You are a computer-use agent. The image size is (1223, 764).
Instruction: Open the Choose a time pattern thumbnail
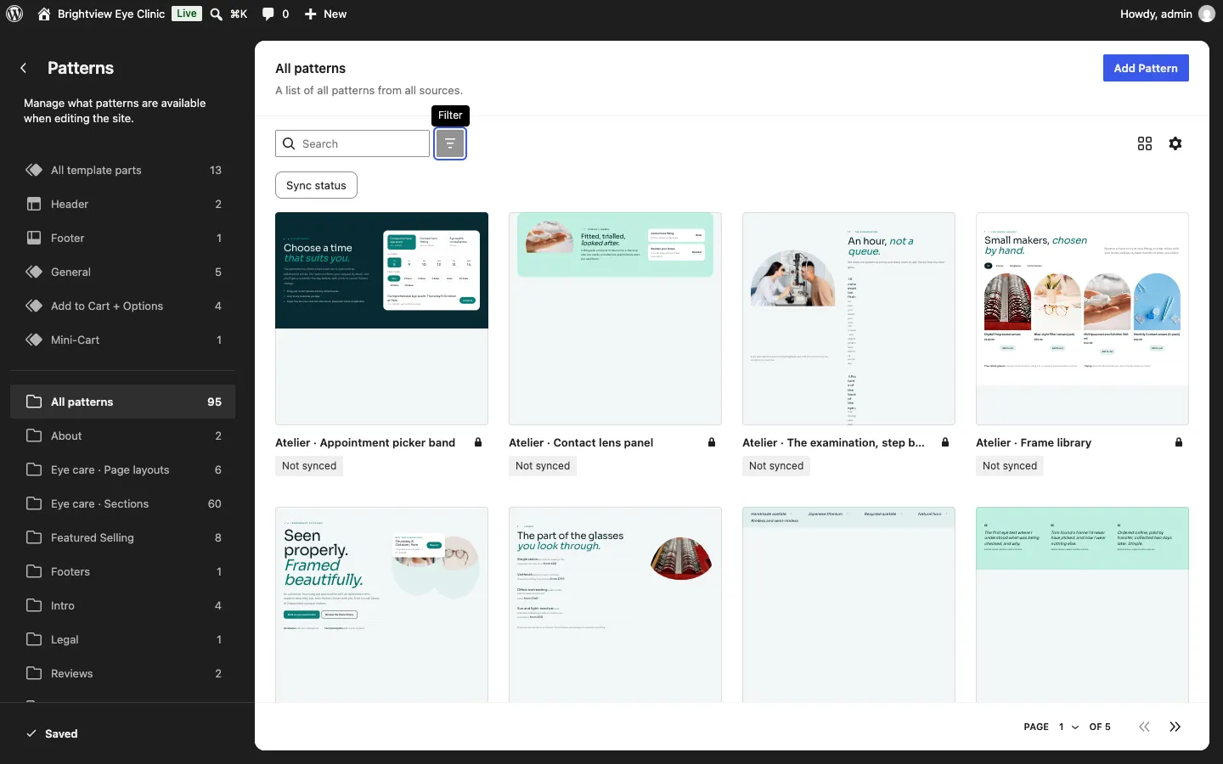pos(381,318)
